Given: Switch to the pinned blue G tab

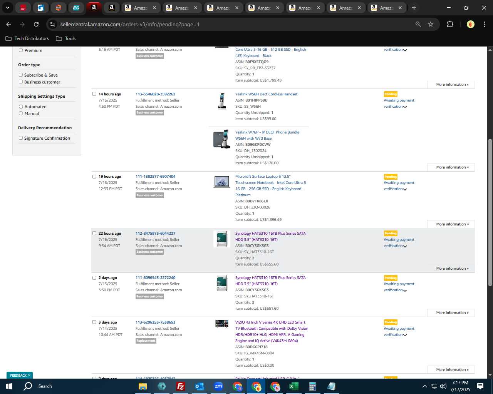Looking at the screenshot, I should (x=41, y=8).
